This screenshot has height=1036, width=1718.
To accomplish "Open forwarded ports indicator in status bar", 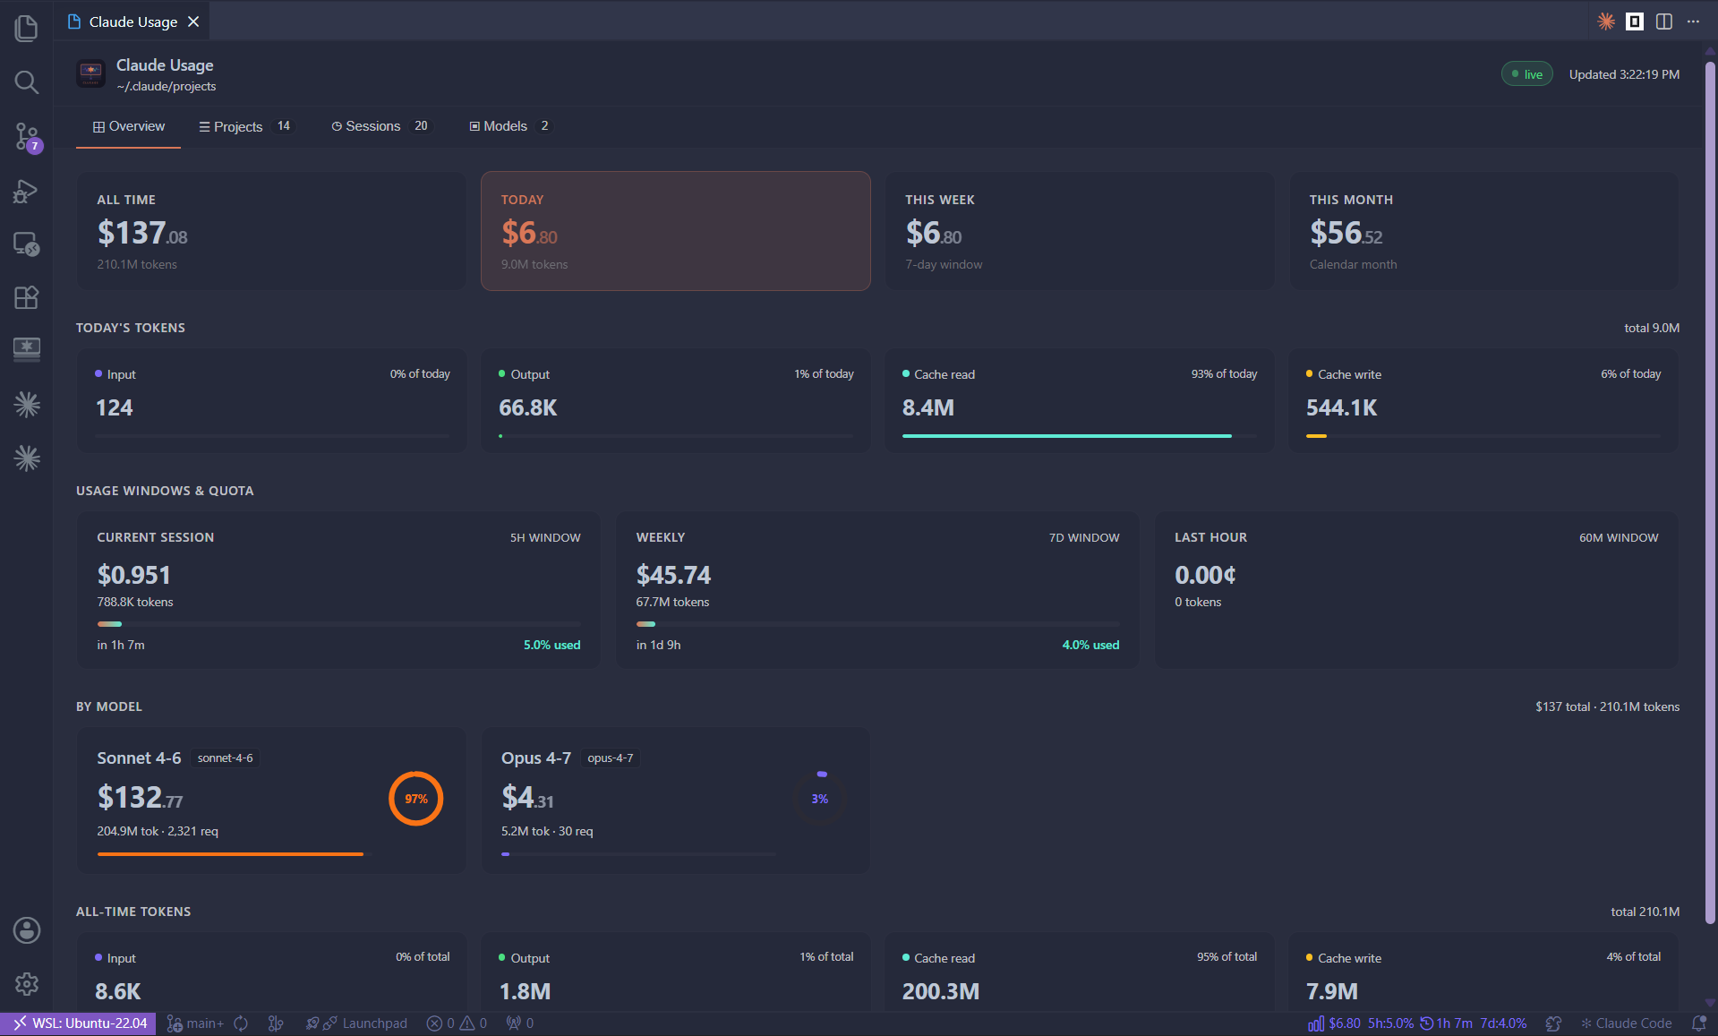I will coord(520,1023).
